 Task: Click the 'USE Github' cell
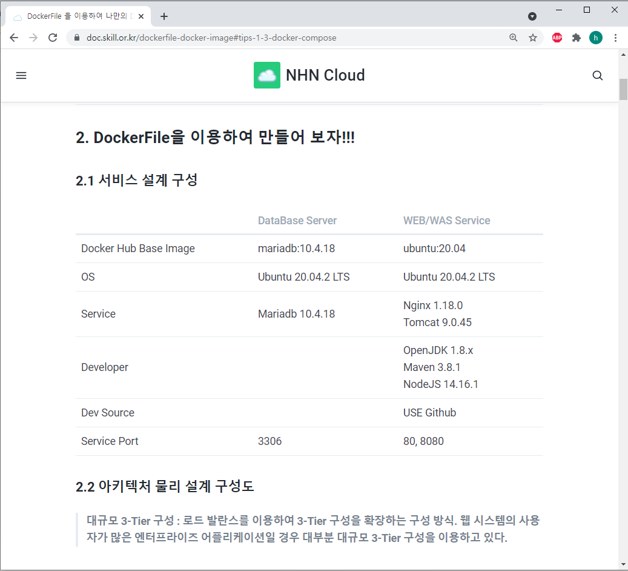(x=429, y=413)
